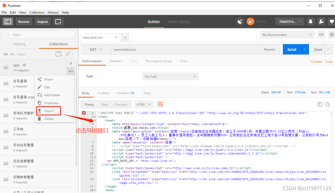Open manage environments gear icon
Viewport: 335px width, 193px height.
point(332,35)
